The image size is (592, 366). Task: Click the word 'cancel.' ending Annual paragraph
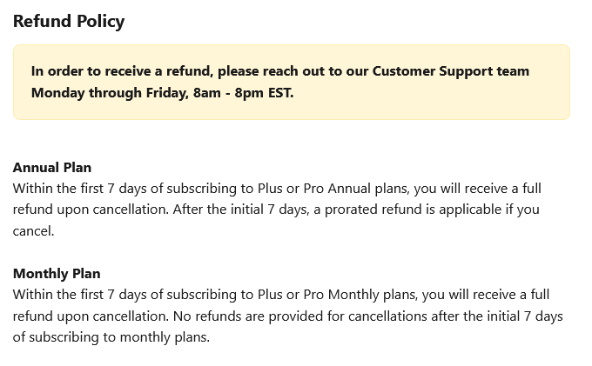34,231
